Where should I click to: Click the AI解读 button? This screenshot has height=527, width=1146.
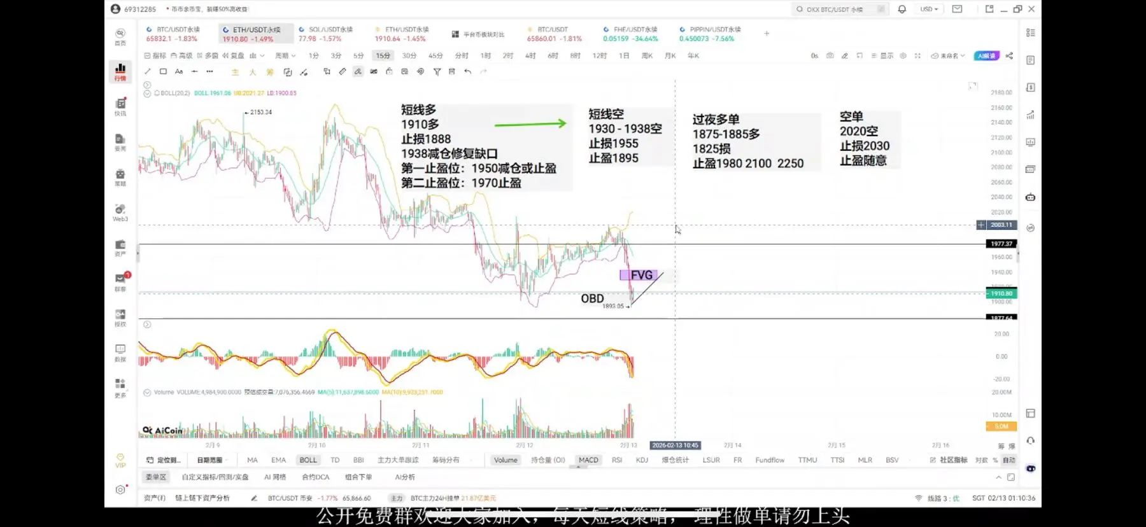click(986, 56)
